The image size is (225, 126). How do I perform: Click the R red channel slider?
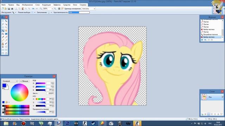tap(40, 83)
